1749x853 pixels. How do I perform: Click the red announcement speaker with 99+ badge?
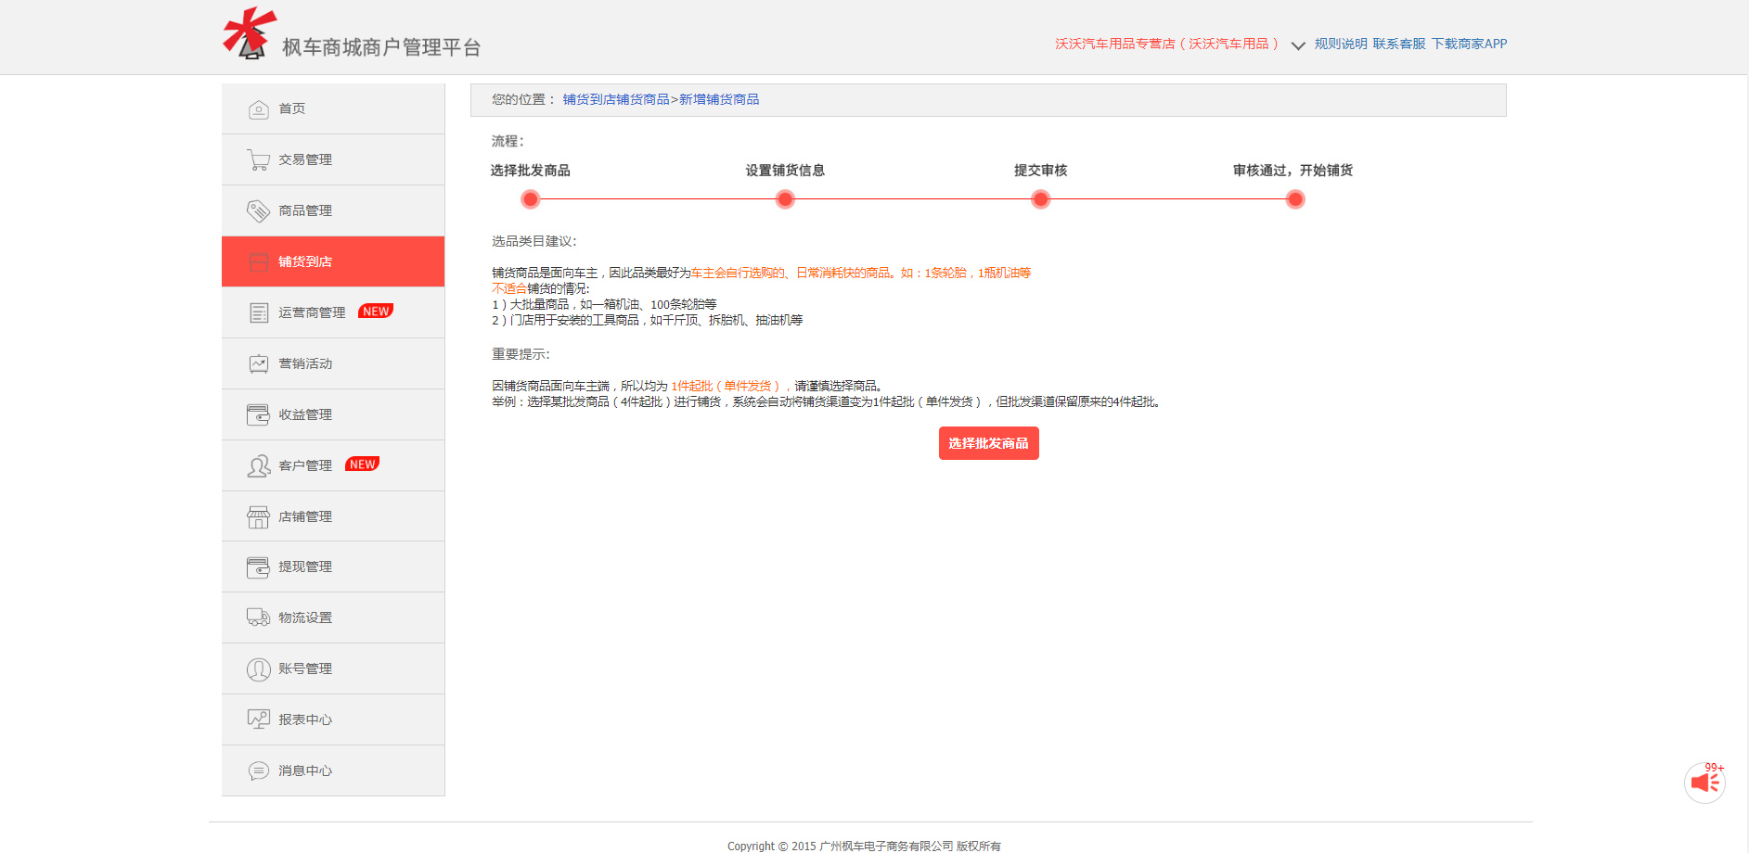[1705, 783]
